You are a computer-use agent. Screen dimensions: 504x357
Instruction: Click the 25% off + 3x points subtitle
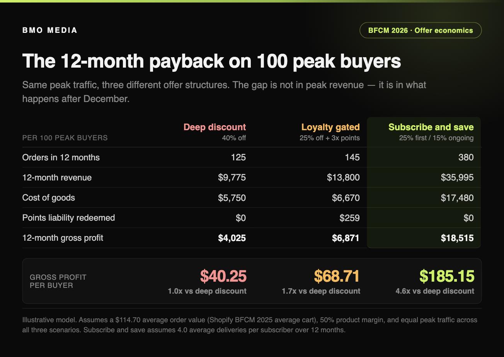pyautogui.click(x=330, y=138)
